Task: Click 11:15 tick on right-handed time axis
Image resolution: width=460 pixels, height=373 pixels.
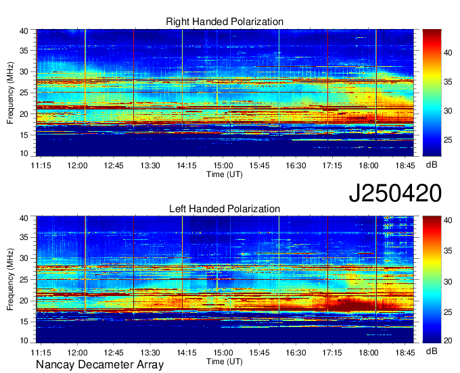Action: pos(41,166)
